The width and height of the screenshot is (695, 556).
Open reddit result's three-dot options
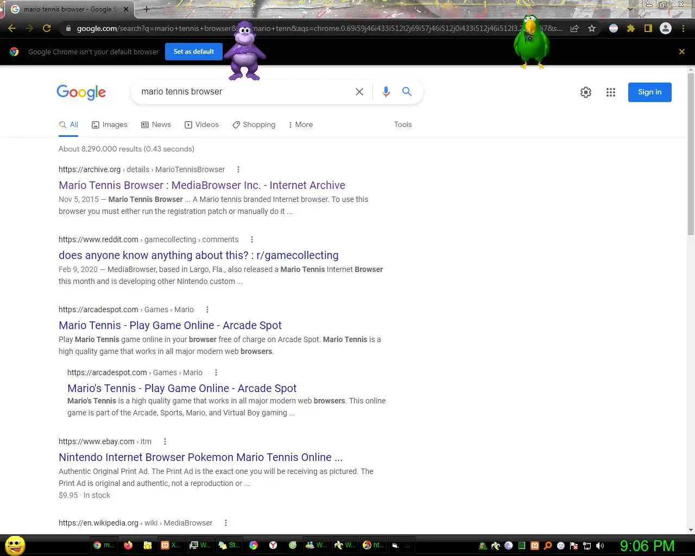tap(252, 239)
